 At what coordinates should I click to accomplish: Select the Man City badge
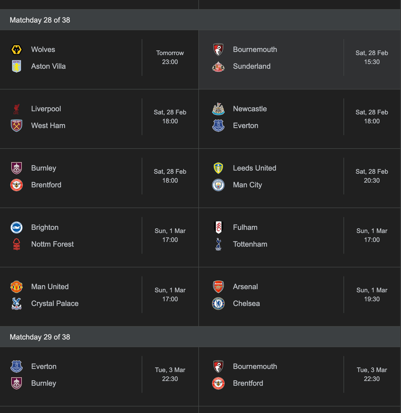(218, 185)
